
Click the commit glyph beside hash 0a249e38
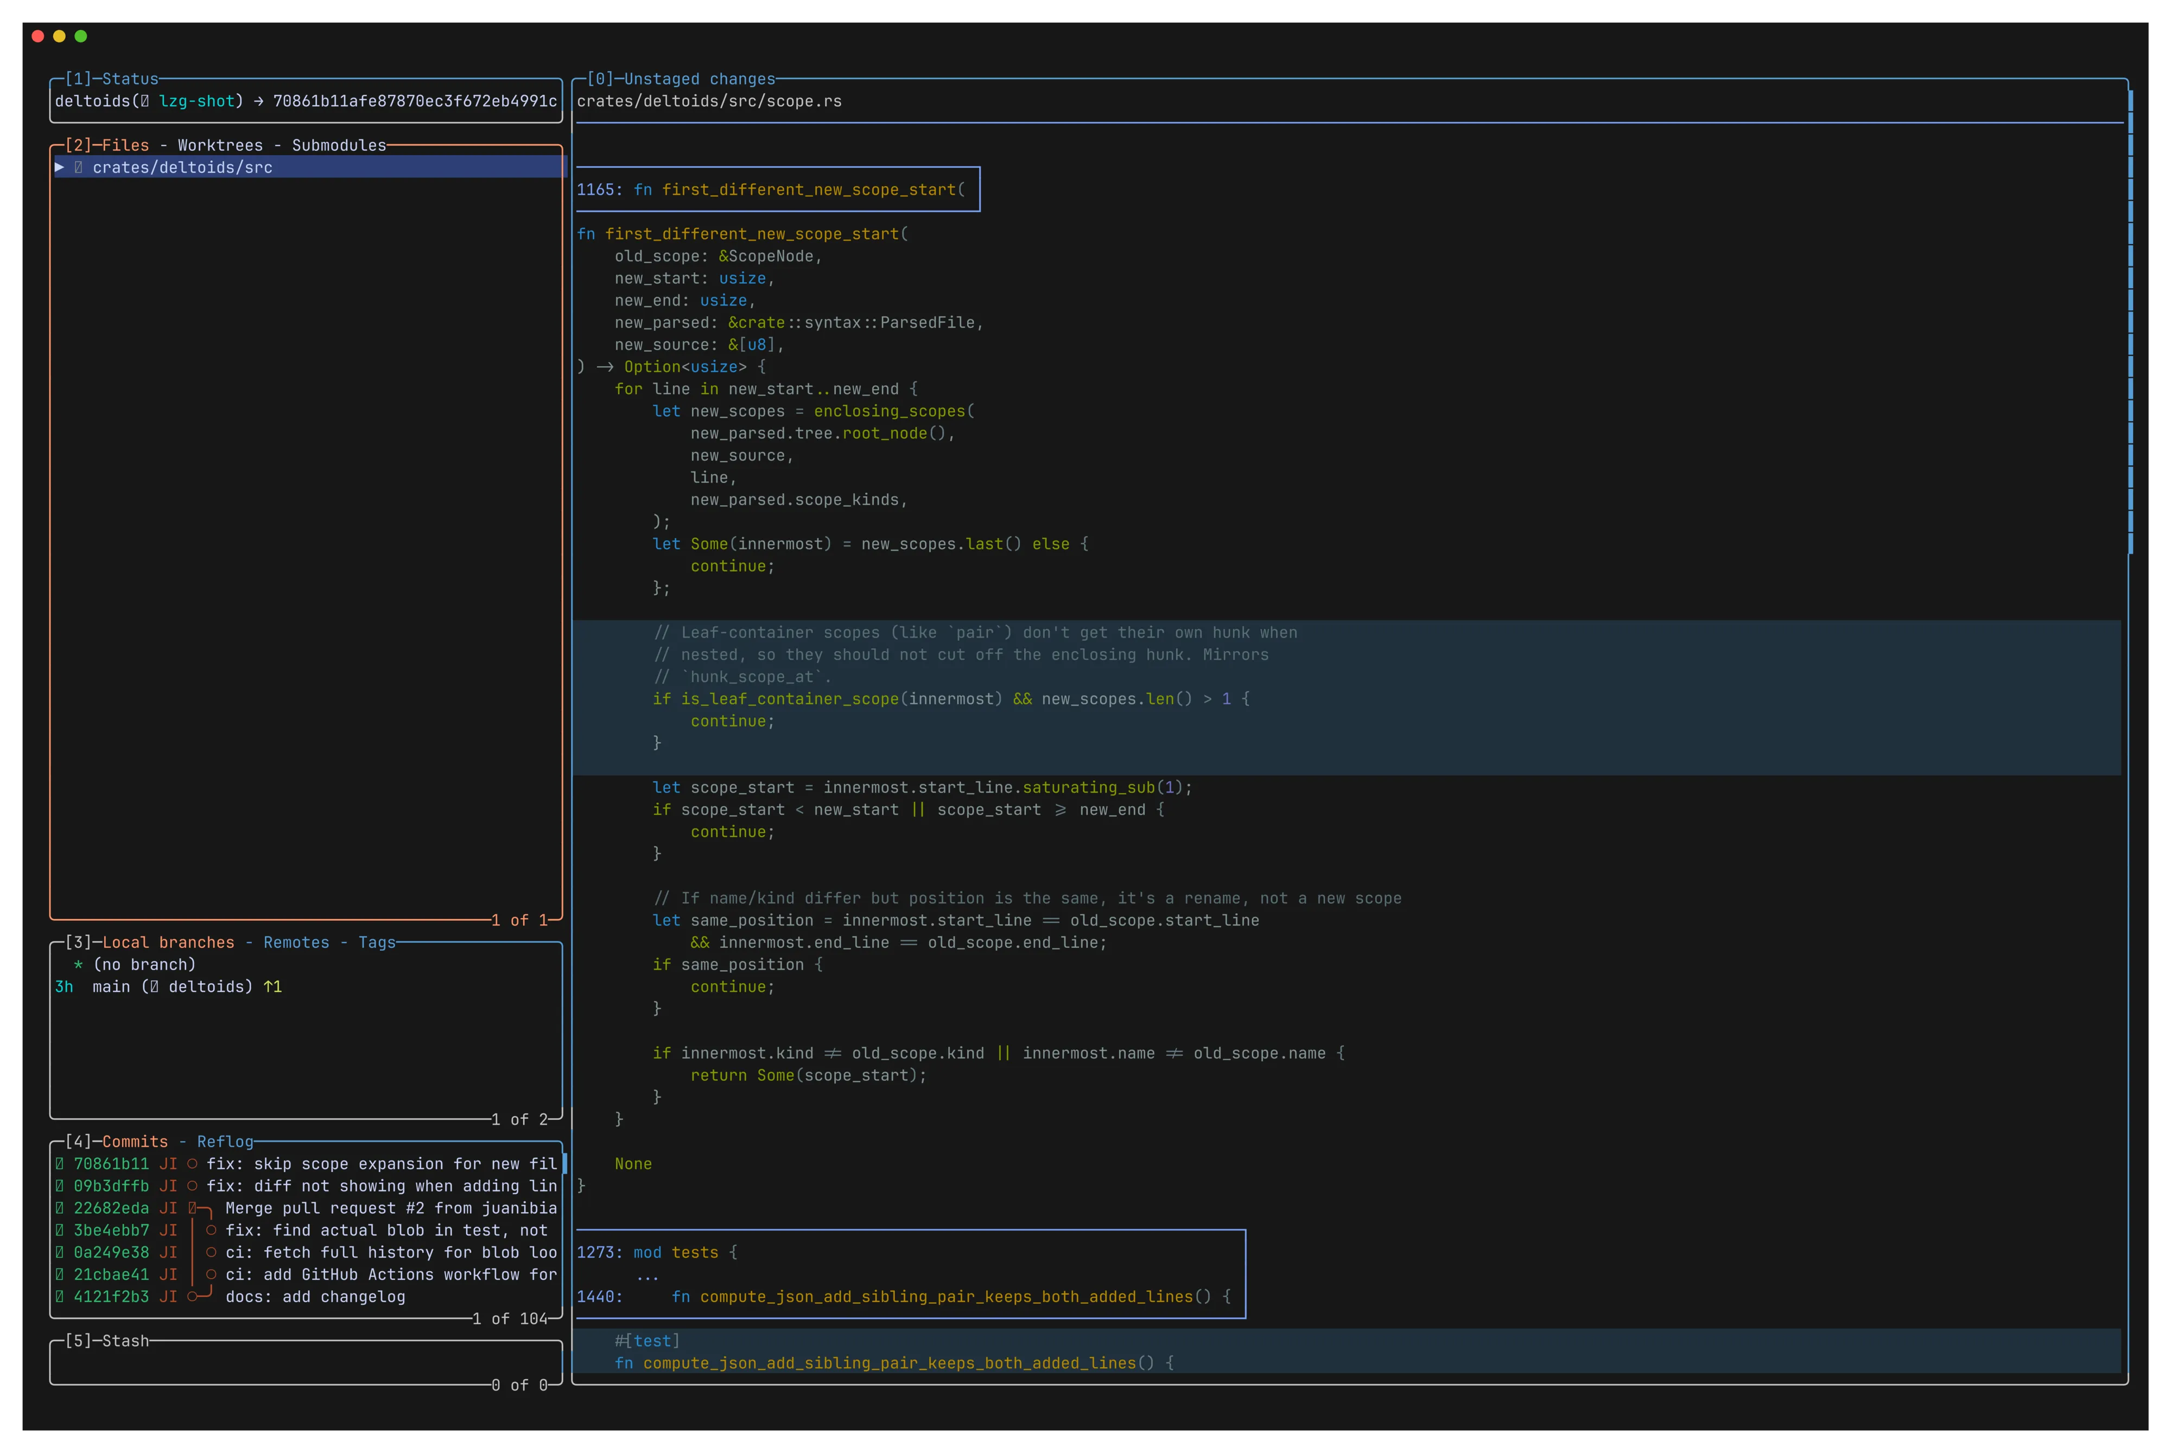59,1253
